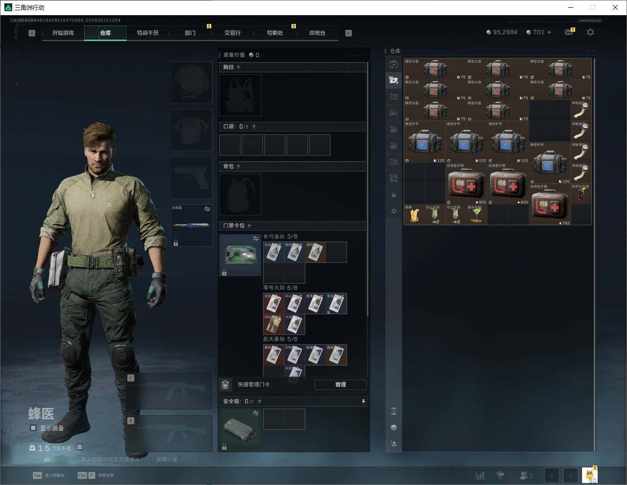Select the gold key card under 零号大坝

click(x=273, y=325)
